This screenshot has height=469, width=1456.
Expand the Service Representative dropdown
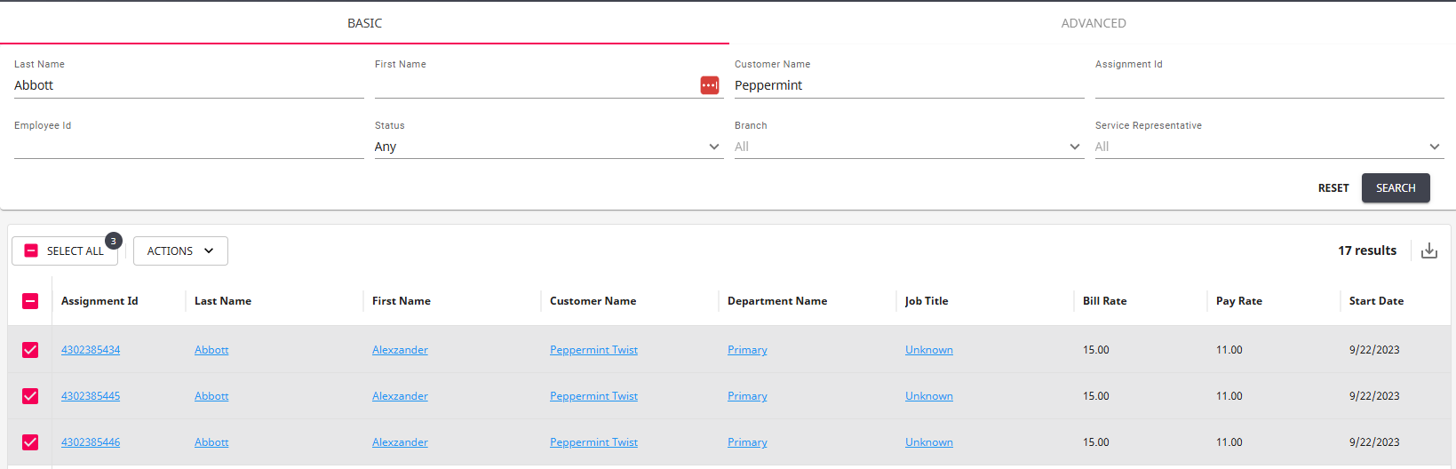click(1269, 147)
